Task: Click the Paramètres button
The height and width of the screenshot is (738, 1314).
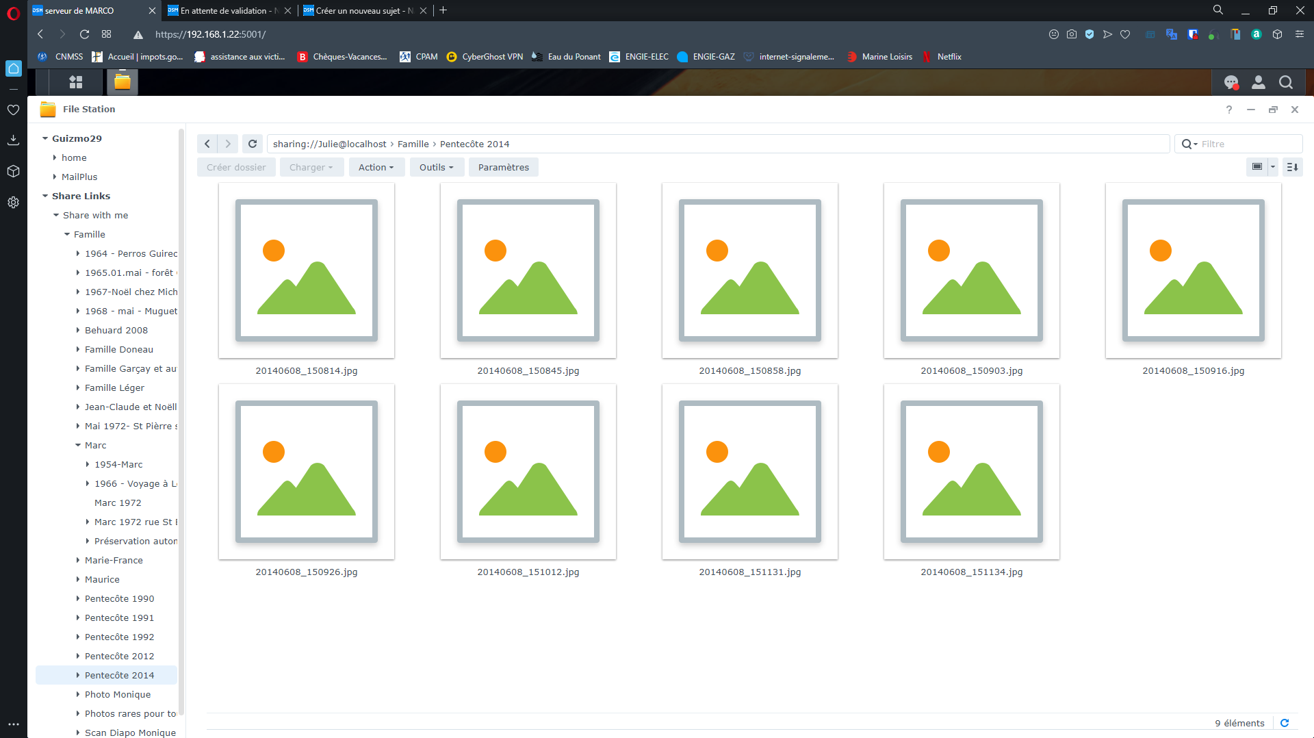Action: coord(503,167)
